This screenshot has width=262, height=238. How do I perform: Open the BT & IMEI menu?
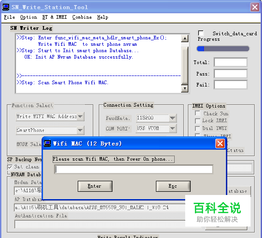(x=54, y=17)
